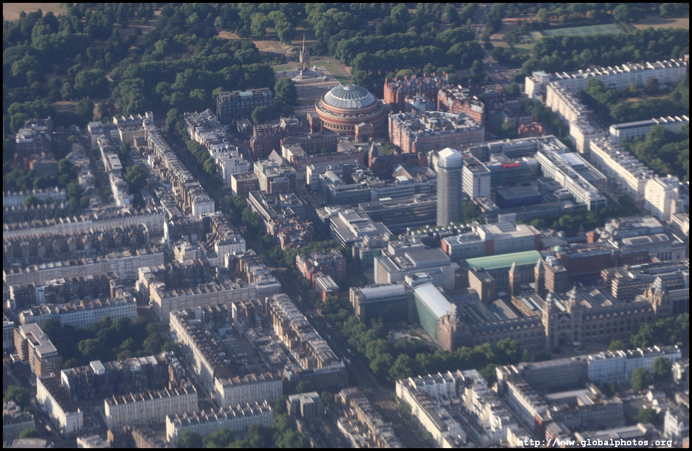The width and height of the screenshot is (692, 451).
Task: Click the long white terrace at top right
Action: click(x=618, y=77)
